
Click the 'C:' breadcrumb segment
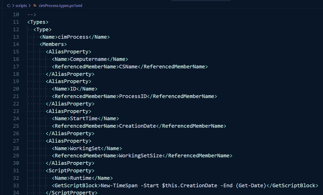[9, 6]
